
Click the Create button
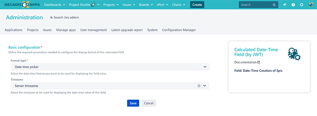pyautogui.click(x=197, y=5)
